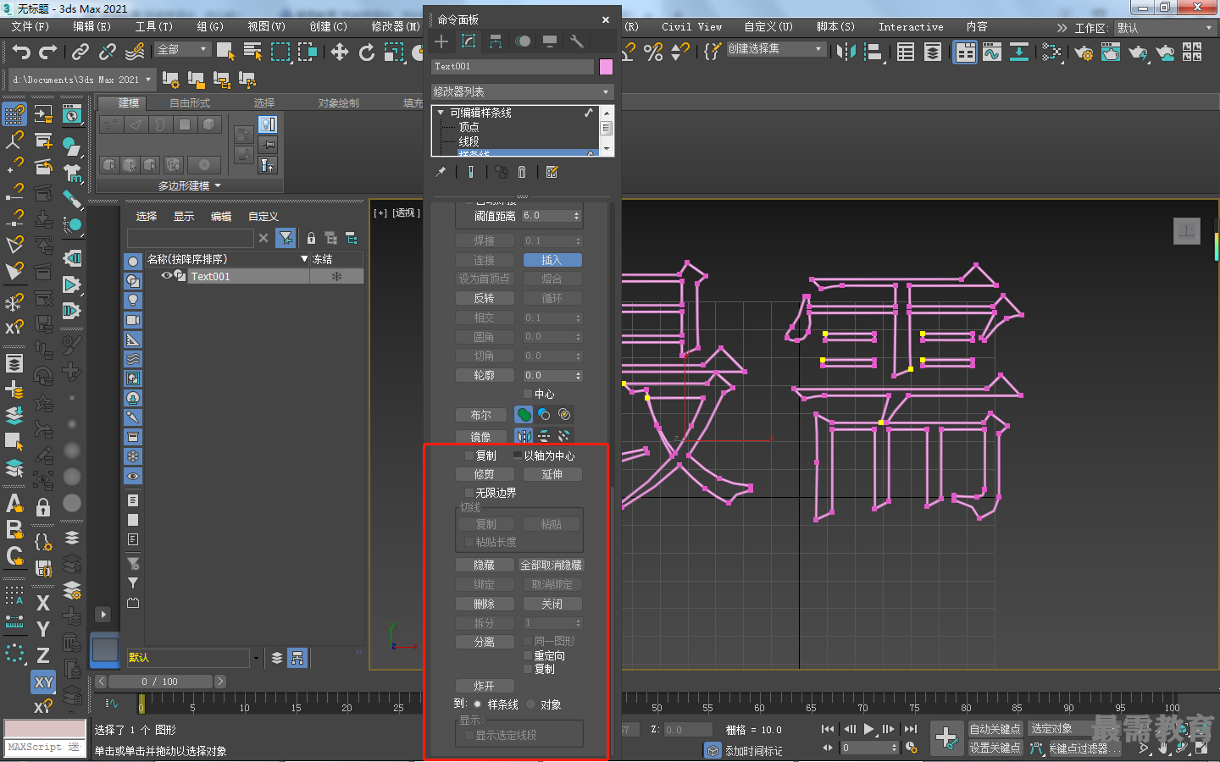Click Go to Start playback button
Screen dimensions: 1220x762
[828, 729]
